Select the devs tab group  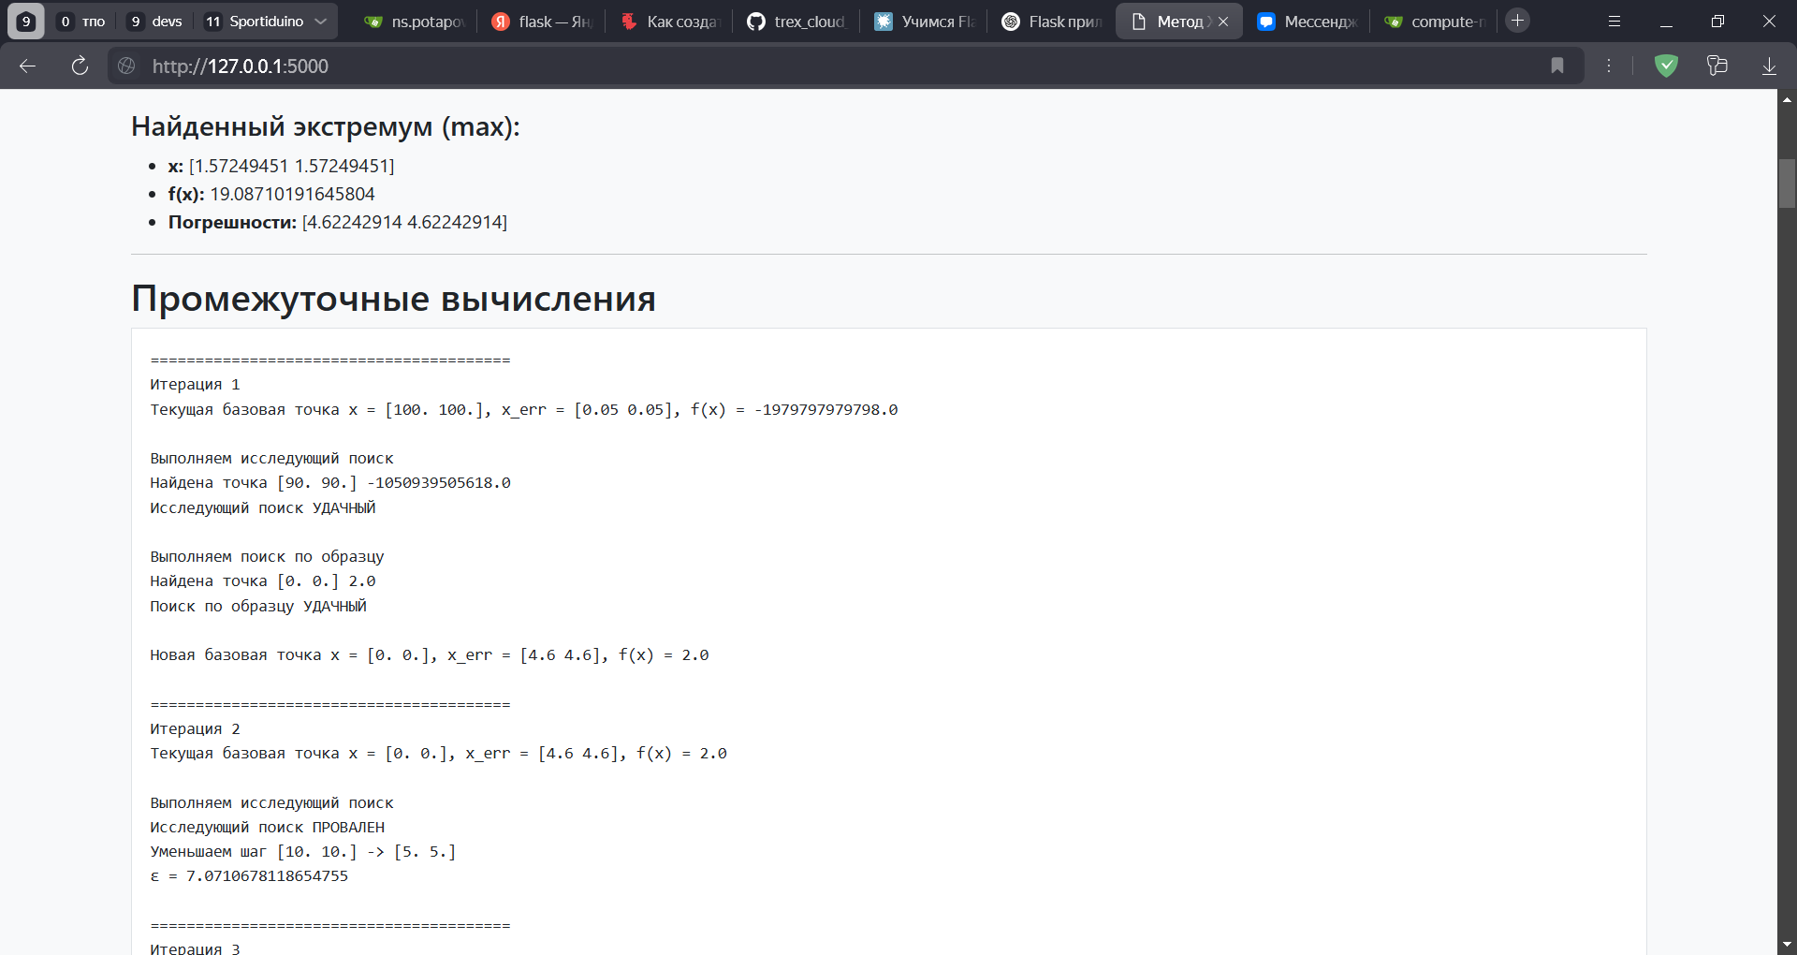click(155, 21)
